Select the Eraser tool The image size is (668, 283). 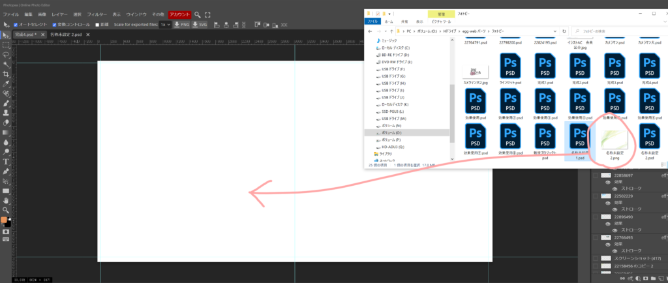[x=6, y=122]
